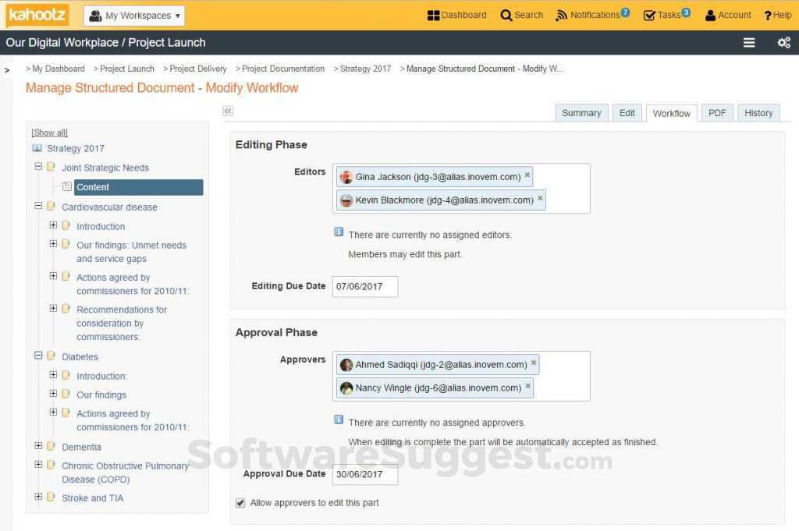Screen dimensions: 799x531
Task: Open Chronic Obstructive Pulmonary Disease (COPD)
Action: [x=125, y=473]
